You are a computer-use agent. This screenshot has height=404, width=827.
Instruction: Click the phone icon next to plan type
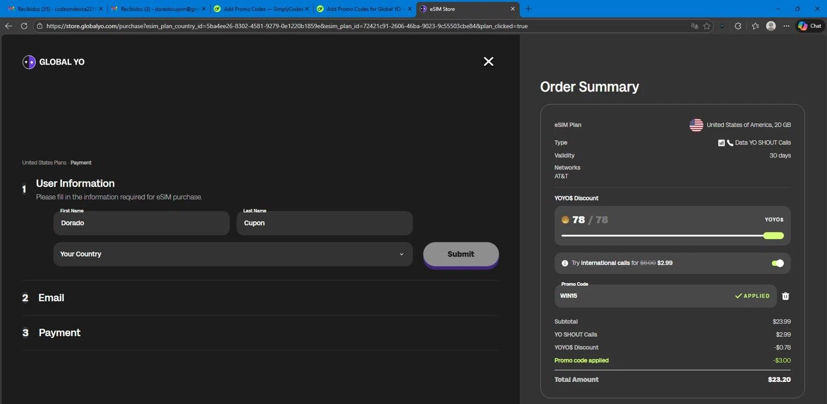coord(730,142)
